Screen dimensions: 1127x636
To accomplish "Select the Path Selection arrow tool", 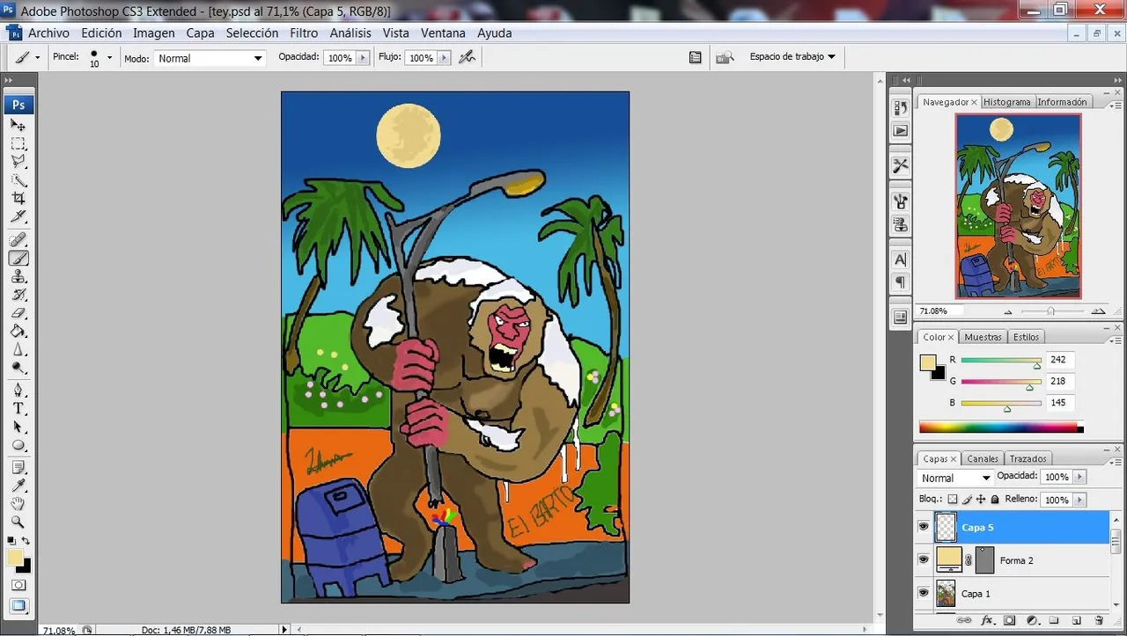I will pyautogui.click(x=18, y=427).
